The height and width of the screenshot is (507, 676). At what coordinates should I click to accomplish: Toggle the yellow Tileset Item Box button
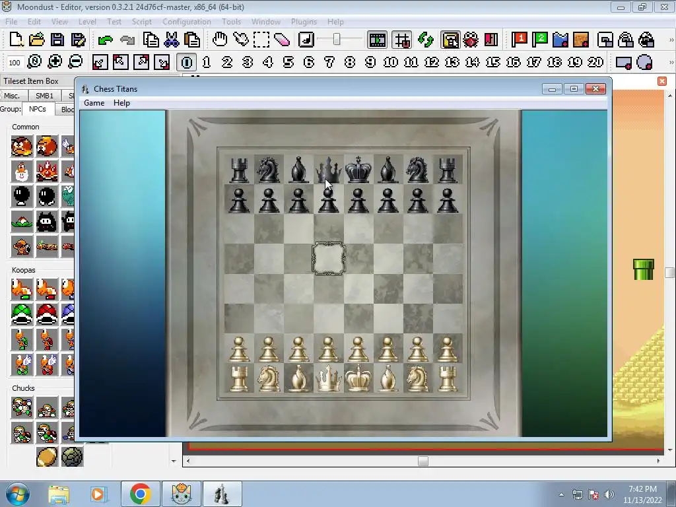450,40
